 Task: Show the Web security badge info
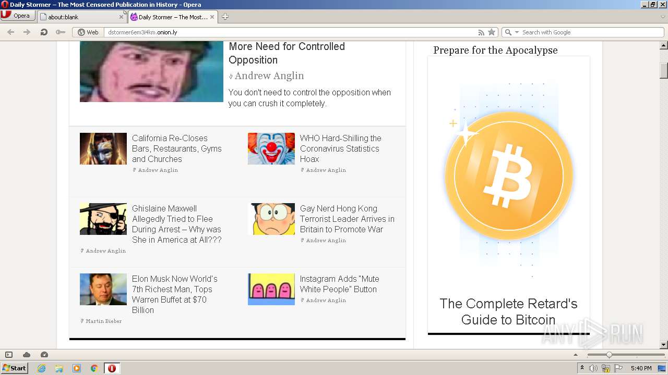pos(88,32)
